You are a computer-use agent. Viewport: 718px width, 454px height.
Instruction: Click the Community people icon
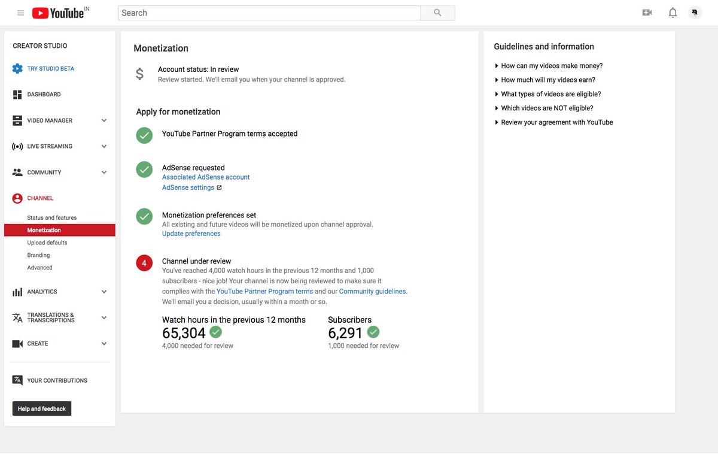click(17, 172)
